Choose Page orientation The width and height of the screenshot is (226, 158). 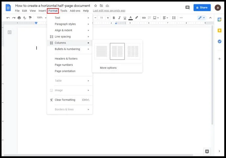(70, 71)
